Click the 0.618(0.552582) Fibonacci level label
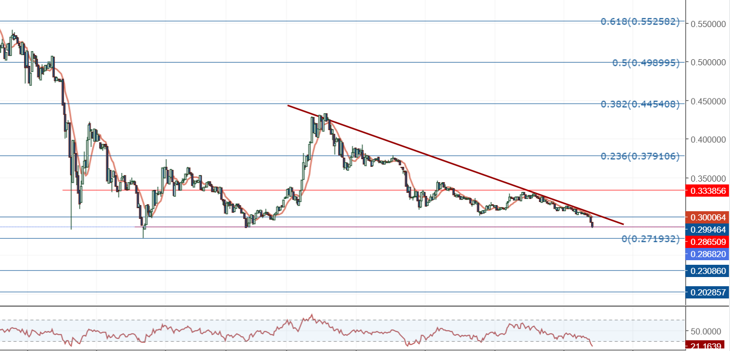The height and width of the screenshot is (351, 730). click(x=640, y=21)
